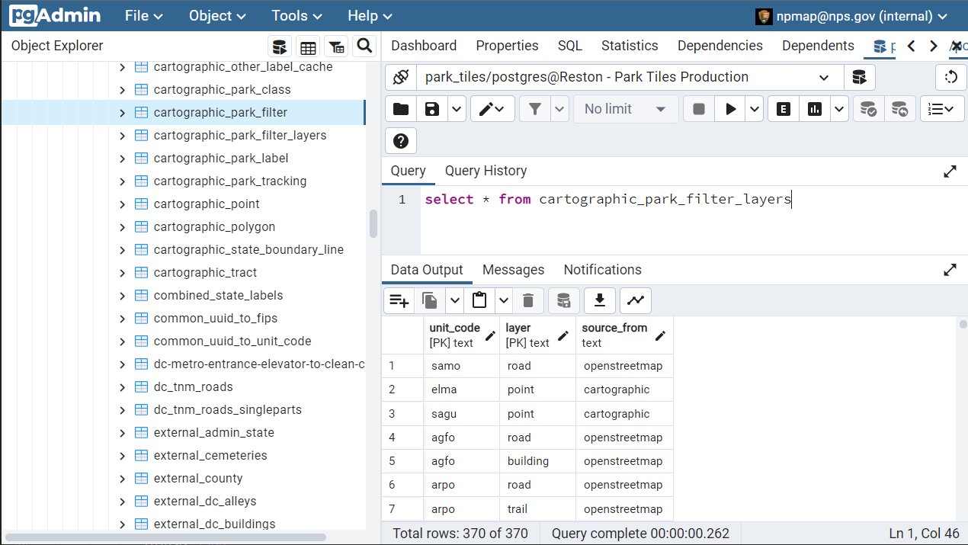Open the No limit rows dropdown
This screenshot has width=968, height=545.
point(626,109)
